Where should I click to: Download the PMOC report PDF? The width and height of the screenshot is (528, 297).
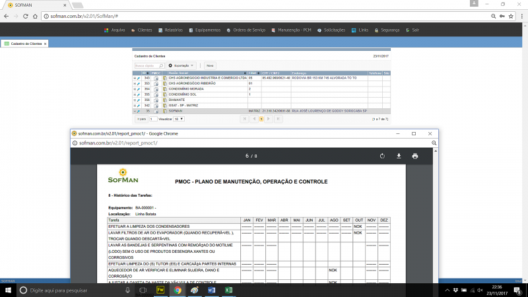[x=399, y=156]
